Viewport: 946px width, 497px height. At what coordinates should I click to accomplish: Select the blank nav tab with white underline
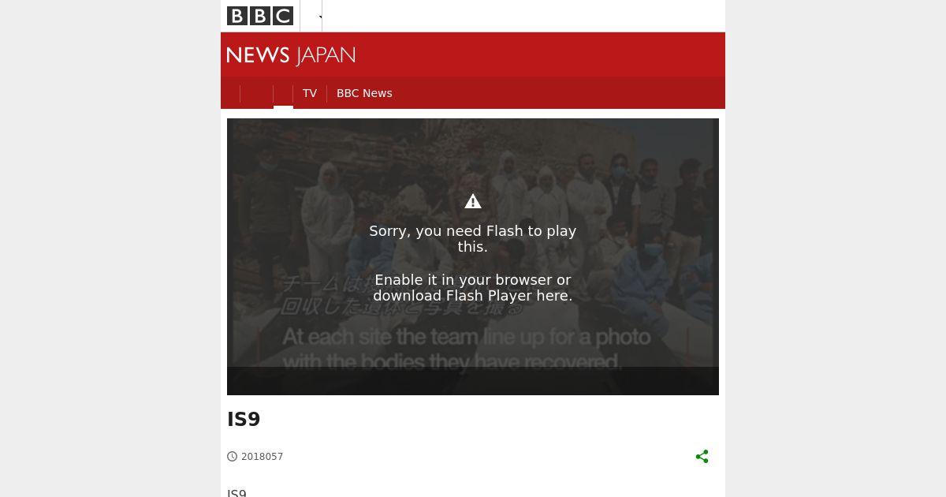click(x=283, y=93)
